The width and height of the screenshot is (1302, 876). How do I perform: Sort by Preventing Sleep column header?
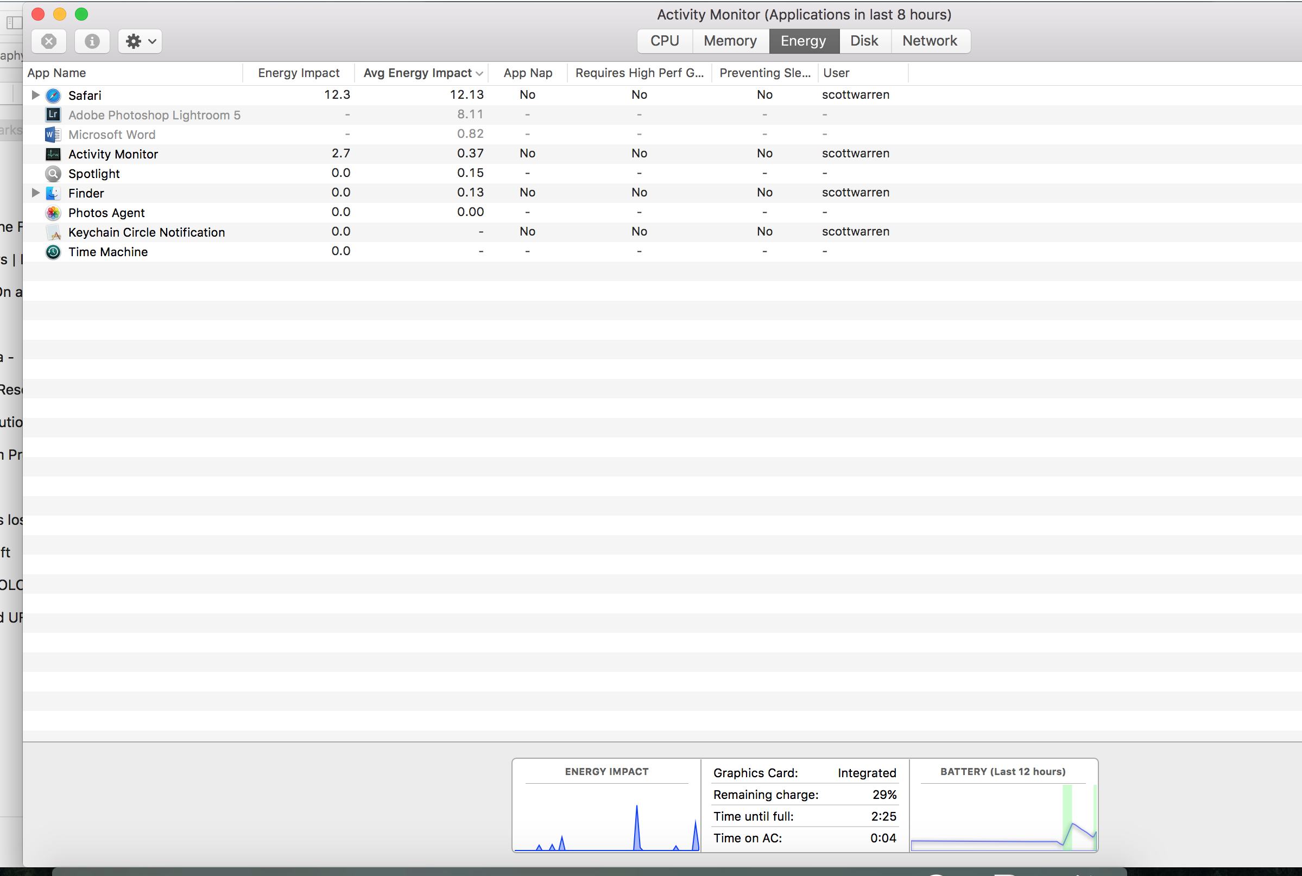[x=765, y=73]
